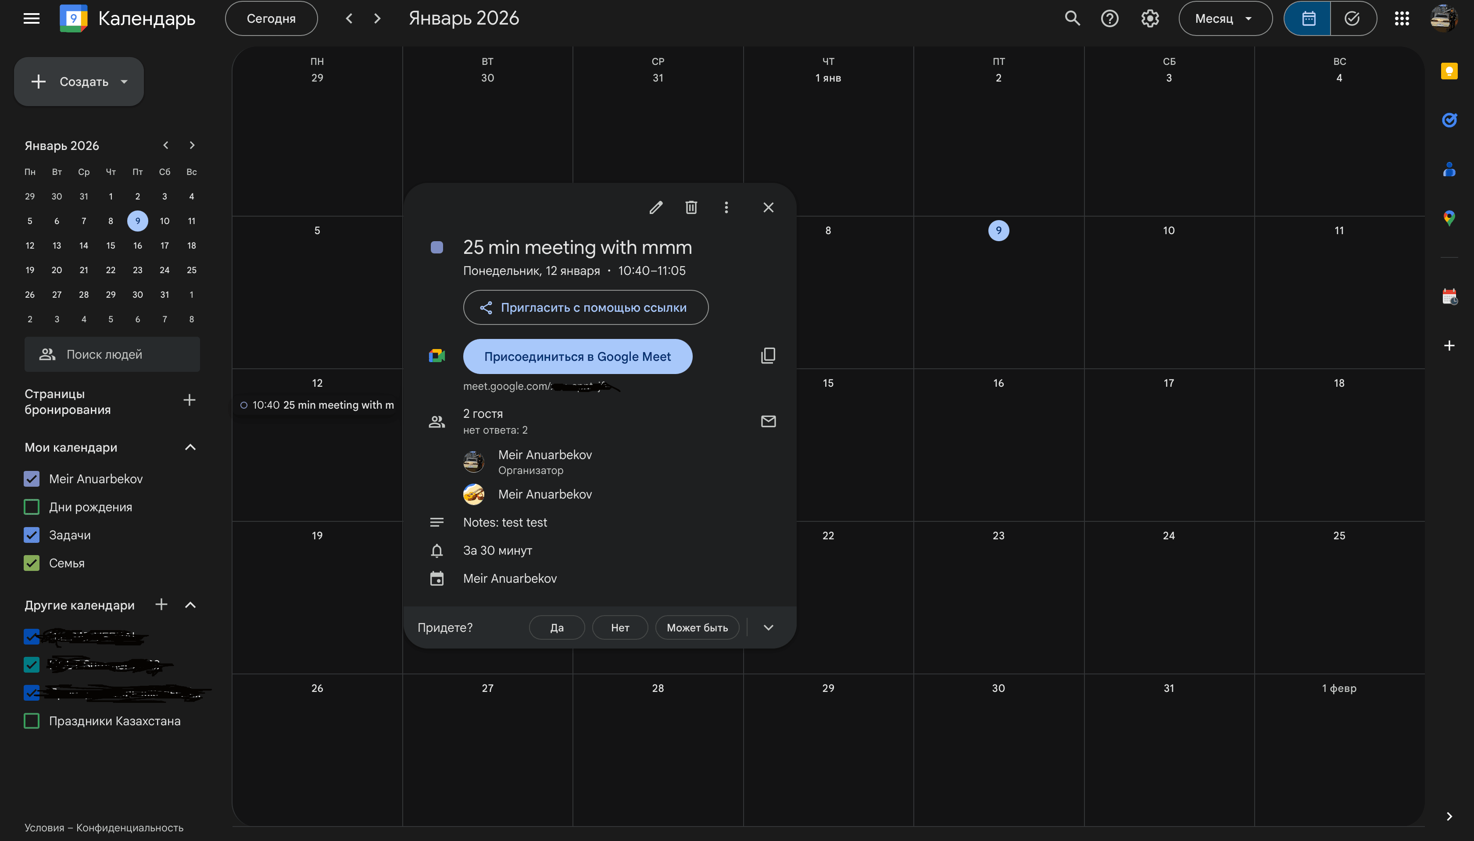Enable the Дни рождения calendar
The height and width of the screenshot is (841, 1474).
tap(32, 506)
